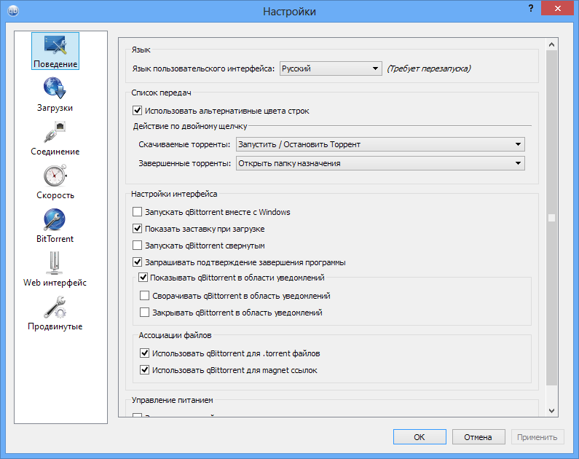Open the Продвинутые wrench-gear icon
579x459 pixels.
[x=55, y=307]
